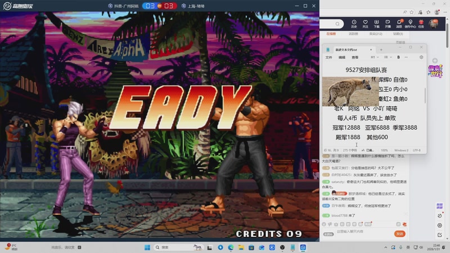The width and height of the screenshot is (450, 253).
Task: Click the edit feedback pencil icon in side panel
Action: pos(440,235)
